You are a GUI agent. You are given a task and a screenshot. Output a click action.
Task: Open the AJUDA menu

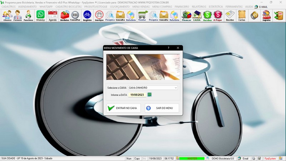(x=249, y=6)
